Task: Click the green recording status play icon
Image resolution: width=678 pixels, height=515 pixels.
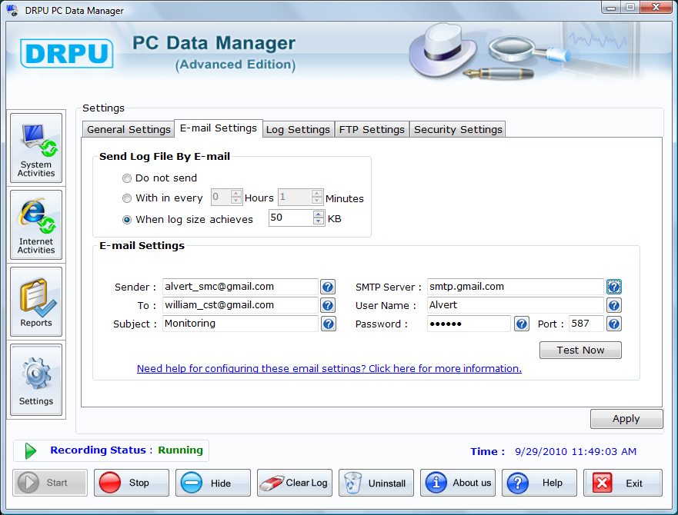Action: point(30,450)
